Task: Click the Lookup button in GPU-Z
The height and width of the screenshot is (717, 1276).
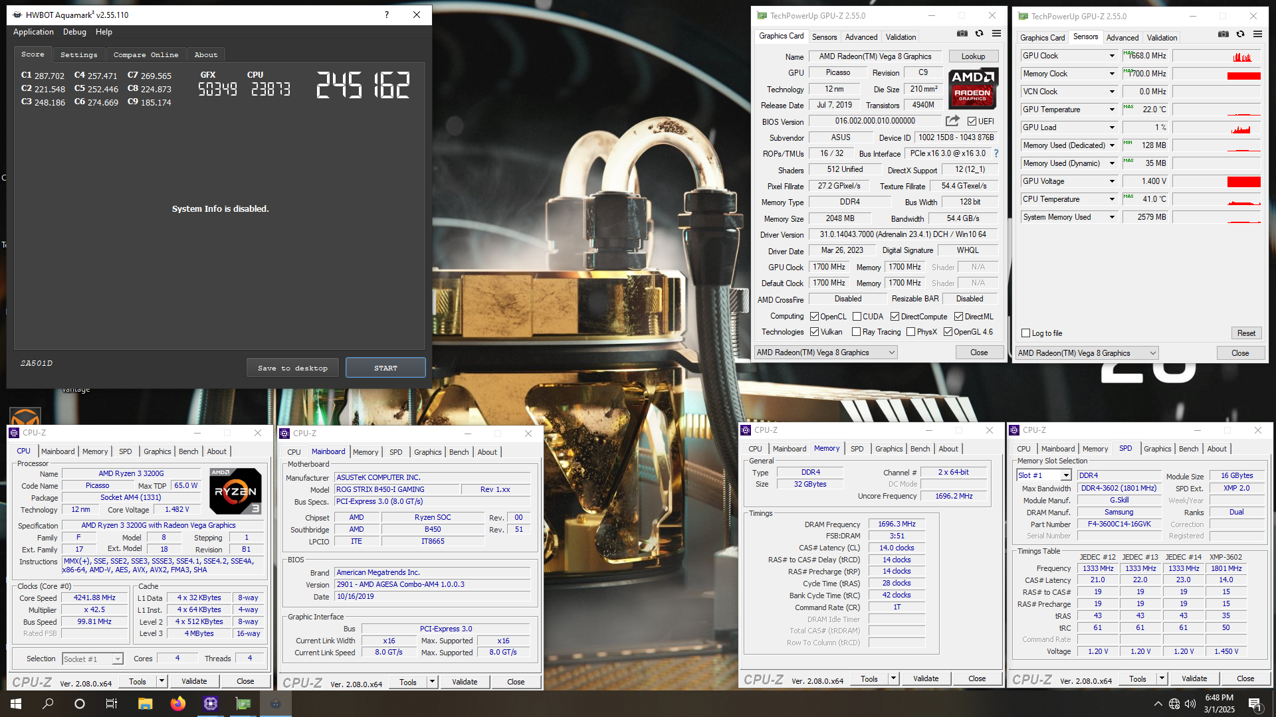Action: coord(973,56)
